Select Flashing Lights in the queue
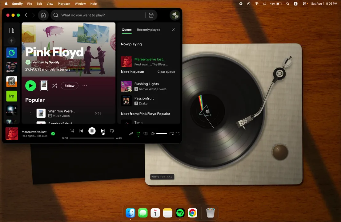The image size is (341, 222). [x=149, y=86]
